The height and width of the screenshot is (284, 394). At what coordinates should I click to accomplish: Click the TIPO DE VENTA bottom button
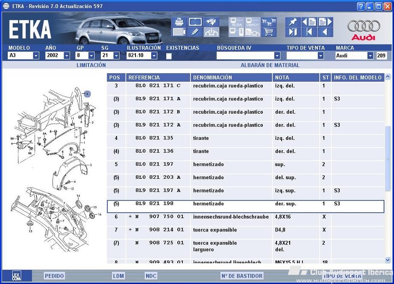tap(342, 276)
